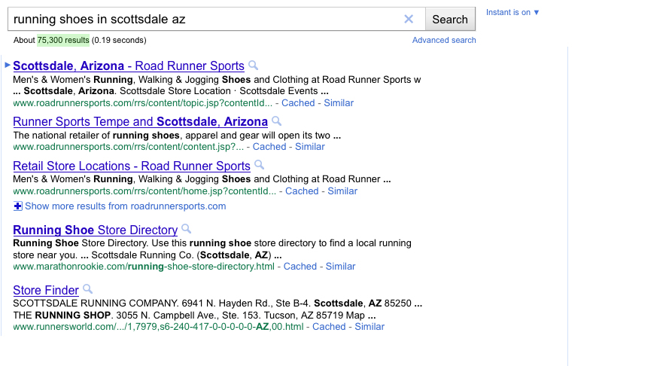Click magnifier beside Runner Sports Tempe and Scottsdale result
Viewport: 666px width, 366px height.
(276, 120)
